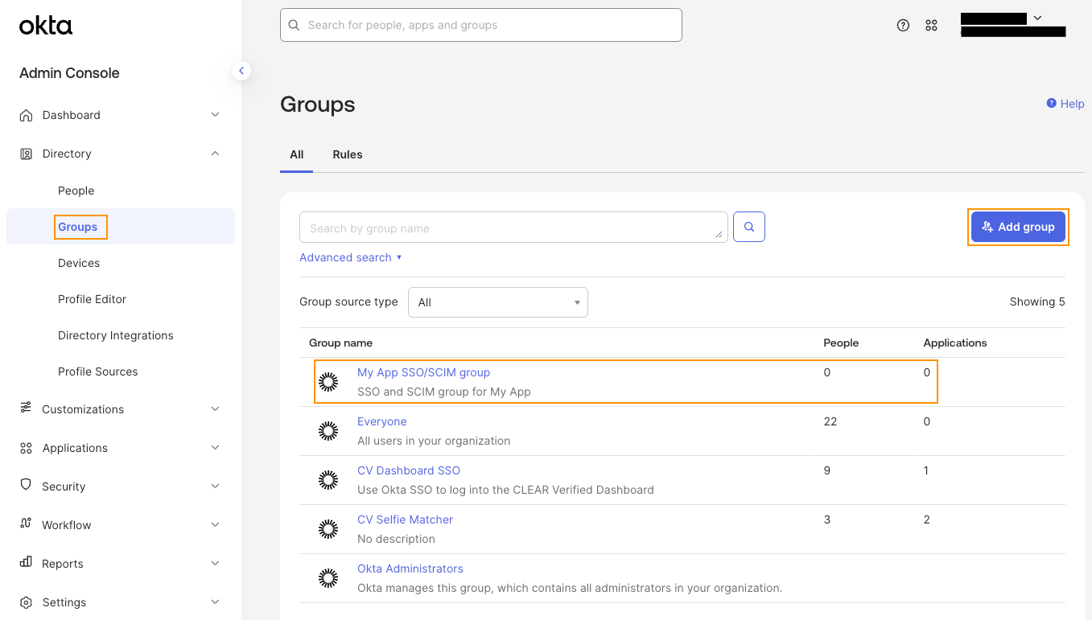The width and height of the screenshot is (1092, 620).
Task: Expand the Customizations chevron
Action: tap(215, 409)
